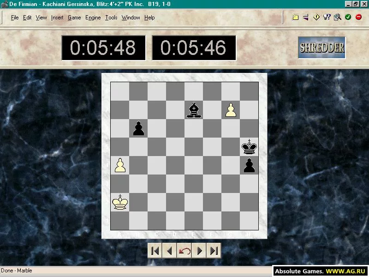Click the Shredder logo button
The image size is (369, 277).
[321, 48]
